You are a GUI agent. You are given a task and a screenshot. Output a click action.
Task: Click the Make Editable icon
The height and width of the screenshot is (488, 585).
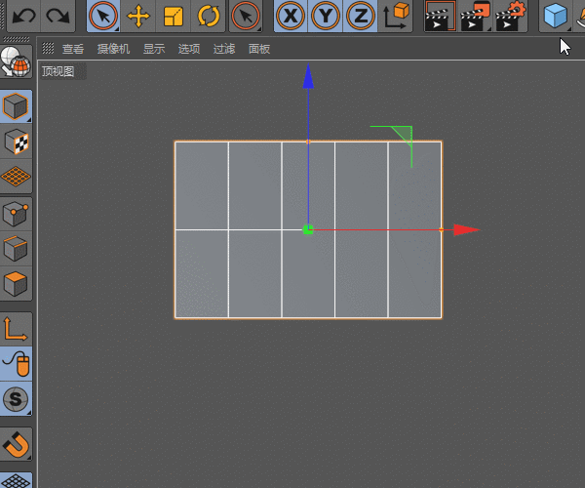coord(16,61)
